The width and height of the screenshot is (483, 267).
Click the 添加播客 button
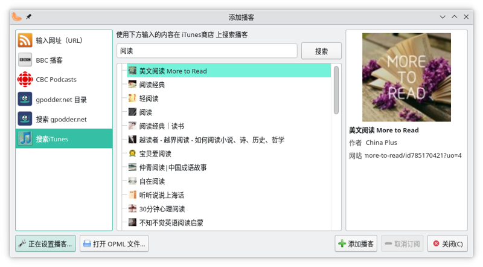(356, 244)
